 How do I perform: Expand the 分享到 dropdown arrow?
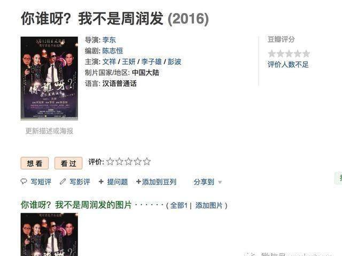[x=220, y=182]
